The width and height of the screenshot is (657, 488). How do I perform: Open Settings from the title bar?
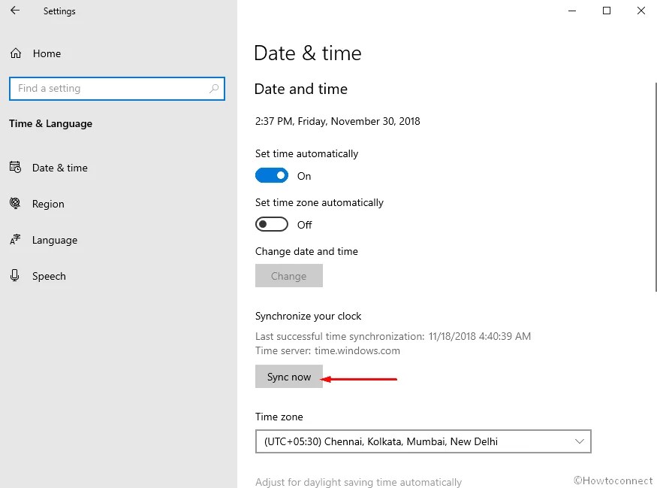[x=59, y=11]
